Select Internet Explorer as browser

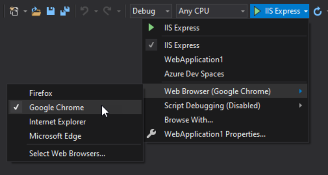tap(75, 122)
